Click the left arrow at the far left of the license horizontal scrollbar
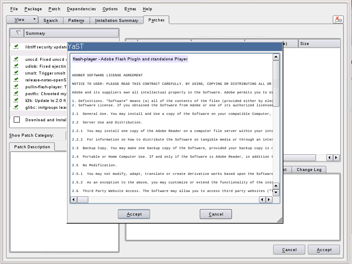This screenshot has width=352, height=264. pos(74,199)
